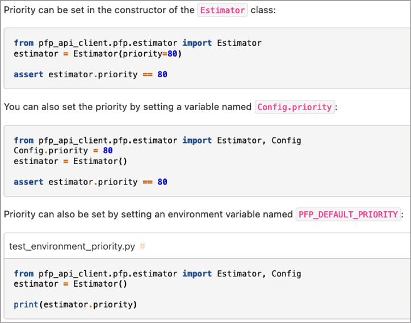Click Estimator() line in second code block
Image resolution: width=411 pixels, height=323 pixels.
point(70,161)
